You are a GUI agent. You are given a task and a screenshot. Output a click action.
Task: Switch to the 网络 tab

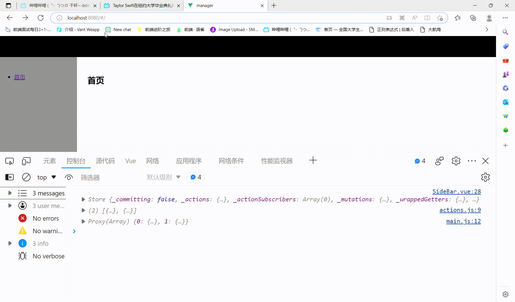153,161
